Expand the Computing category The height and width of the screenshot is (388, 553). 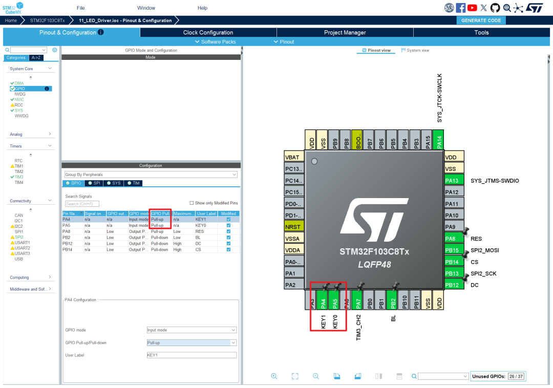(50, 277)
